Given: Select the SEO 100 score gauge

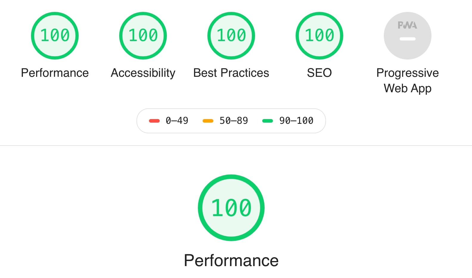Looking at the screenshot, I should coord(319,36).
